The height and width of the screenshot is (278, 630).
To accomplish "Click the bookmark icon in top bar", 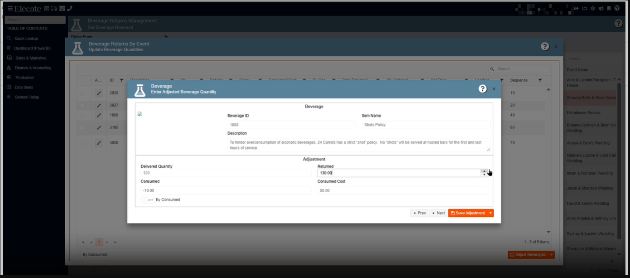I will click(609, 9).
